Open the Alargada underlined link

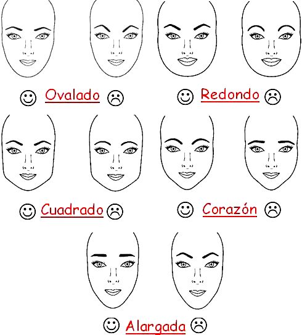click(155, 327)
